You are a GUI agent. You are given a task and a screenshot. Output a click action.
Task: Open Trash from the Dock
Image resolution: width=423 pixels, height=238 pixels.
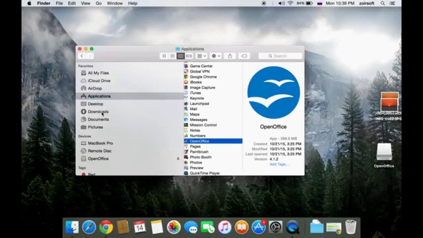tap(351, 227)
